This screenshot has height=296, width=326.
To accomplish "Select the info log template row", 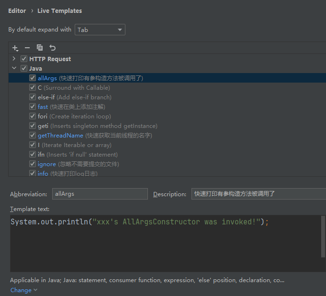I will (167, 172).
